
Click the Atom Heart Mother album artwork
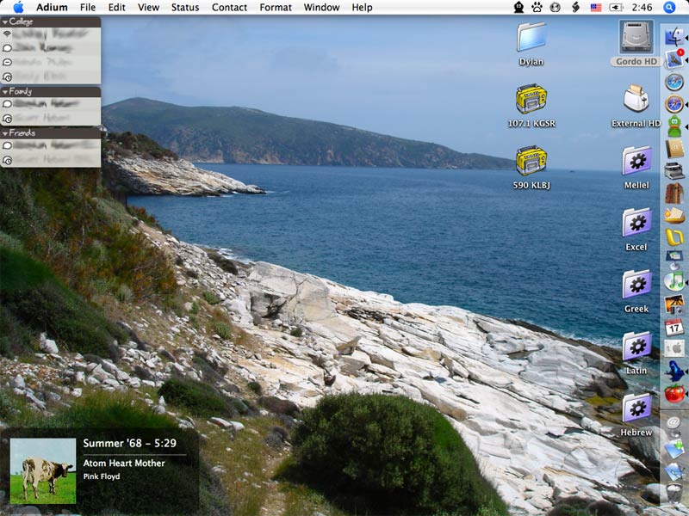(42, 470)
